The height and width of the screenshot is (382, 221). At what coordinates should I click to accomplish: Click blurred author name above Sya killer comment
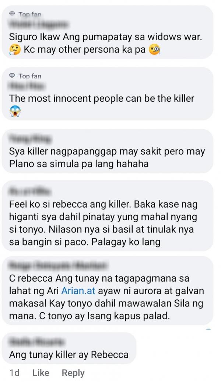pos(30,139)
